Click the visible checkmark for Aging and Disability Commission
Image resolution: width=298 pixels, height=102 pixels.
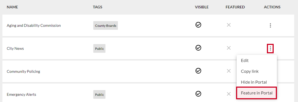tap(198, 25)
